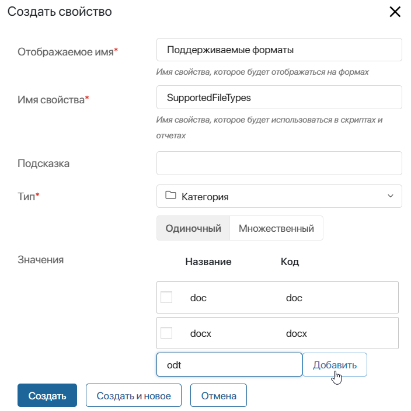The image size is (411, 411).
Task: Click the Имя свойства field
Action: pyautogui.click(x=279, y=97)
